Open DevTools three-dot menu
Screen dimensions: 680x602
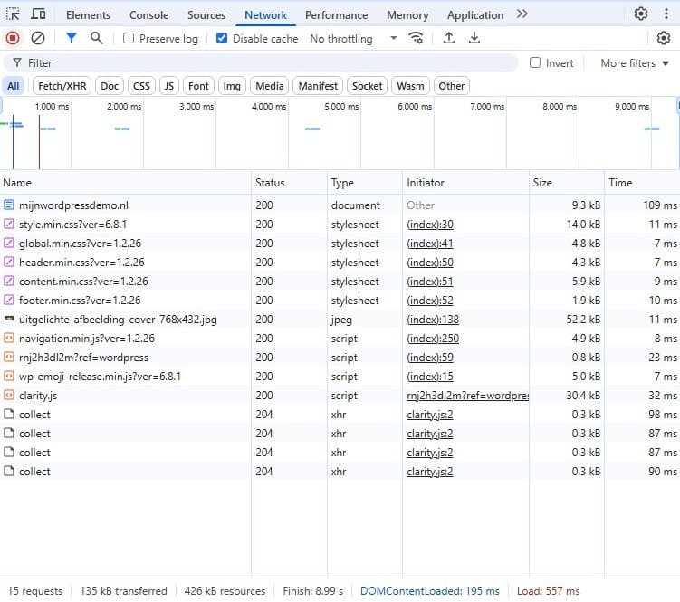click(666, 14)
